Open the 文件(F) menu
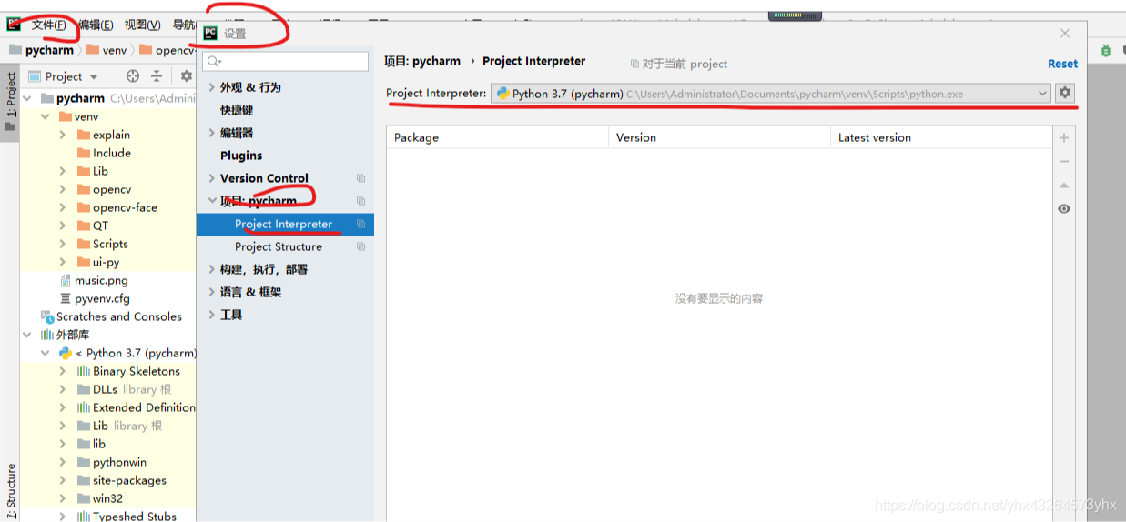Screen dimensions: 1126x522 [48, 25]
